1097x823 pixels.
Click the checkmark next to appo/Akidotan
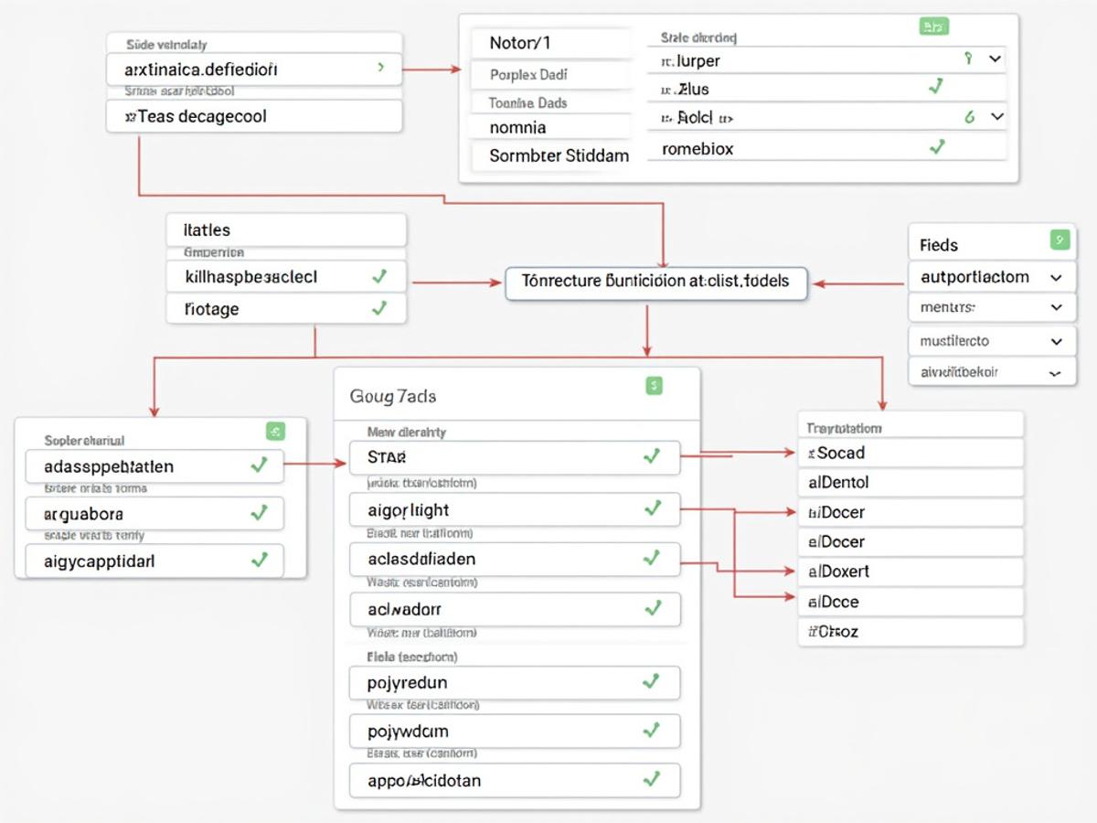[652, 780]
